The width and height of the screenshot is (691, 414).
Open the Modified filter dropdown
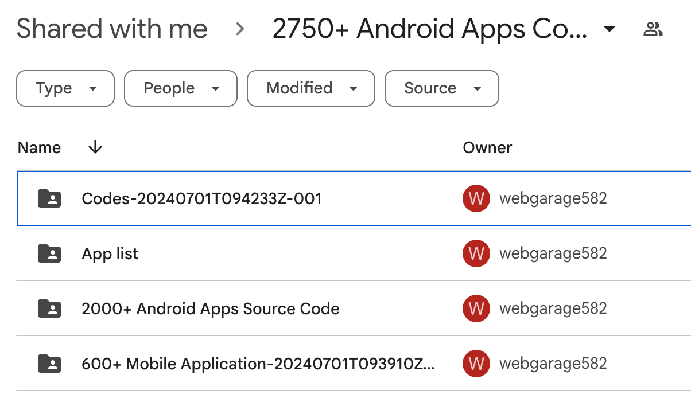point(311,88)
